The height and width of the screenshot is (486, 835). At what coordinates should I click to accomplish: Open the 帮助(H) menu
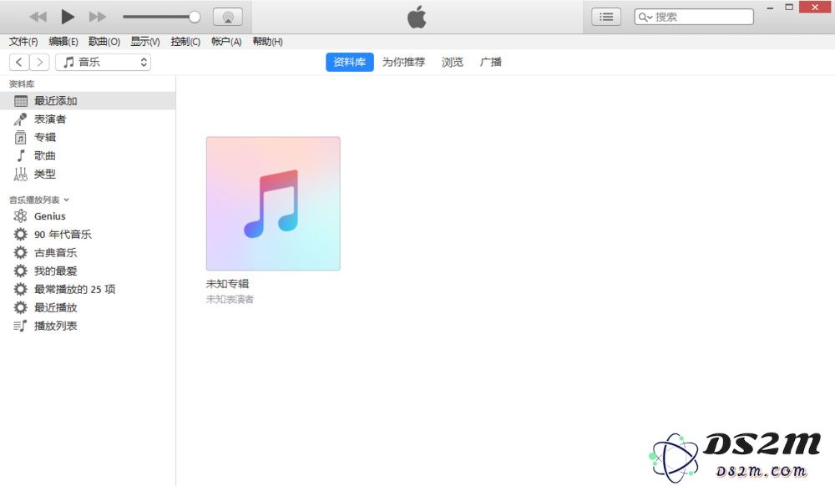tap(267, 42)
